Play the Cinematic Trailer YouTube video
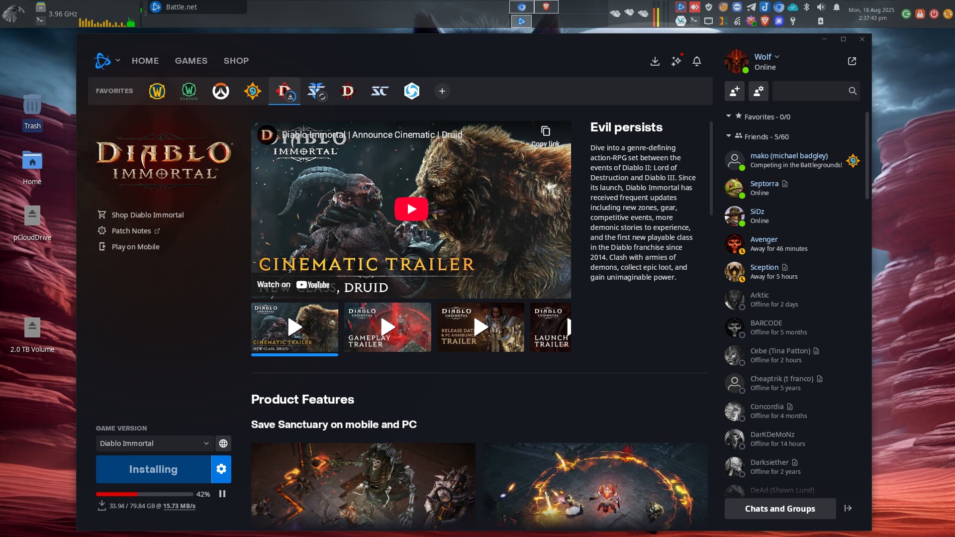 [411, 209]
